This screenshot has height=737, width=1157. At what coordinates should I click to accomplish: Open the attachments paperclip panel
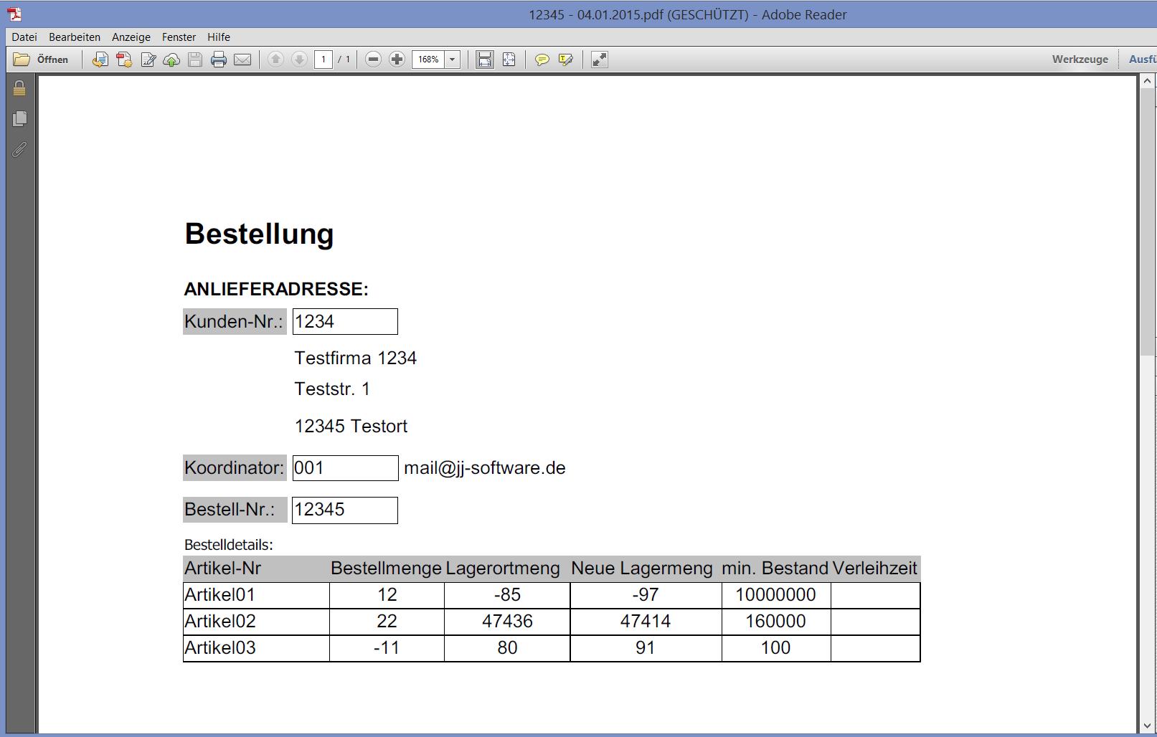pos(19,149)
